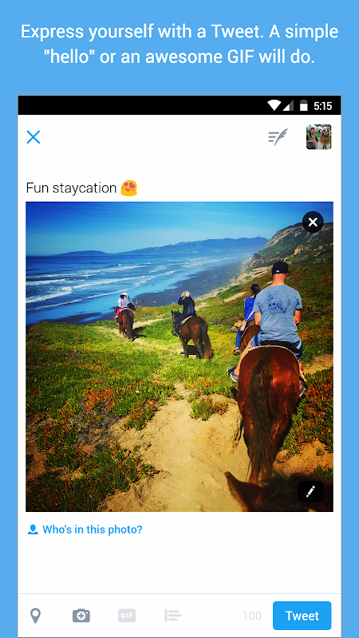Image resolution: width=359 pixels, height=638 pixels.
Task: Select the GIF icon in the bottom toolbar
Action: (x=127, y=616)
